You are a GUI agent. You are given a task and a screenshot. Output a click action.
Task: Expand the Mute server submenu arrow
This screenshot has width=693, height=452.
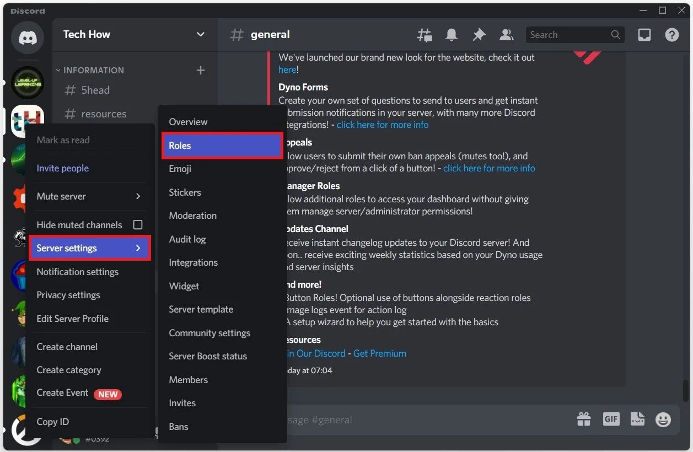pyautogui.click(x=138, y=196)
